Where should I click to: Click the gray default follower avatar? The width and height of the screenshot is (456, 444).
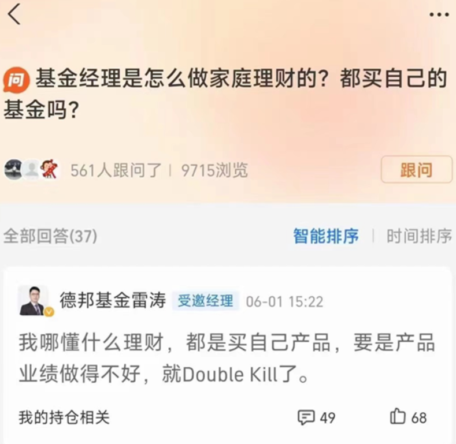(x=31, y=169)
